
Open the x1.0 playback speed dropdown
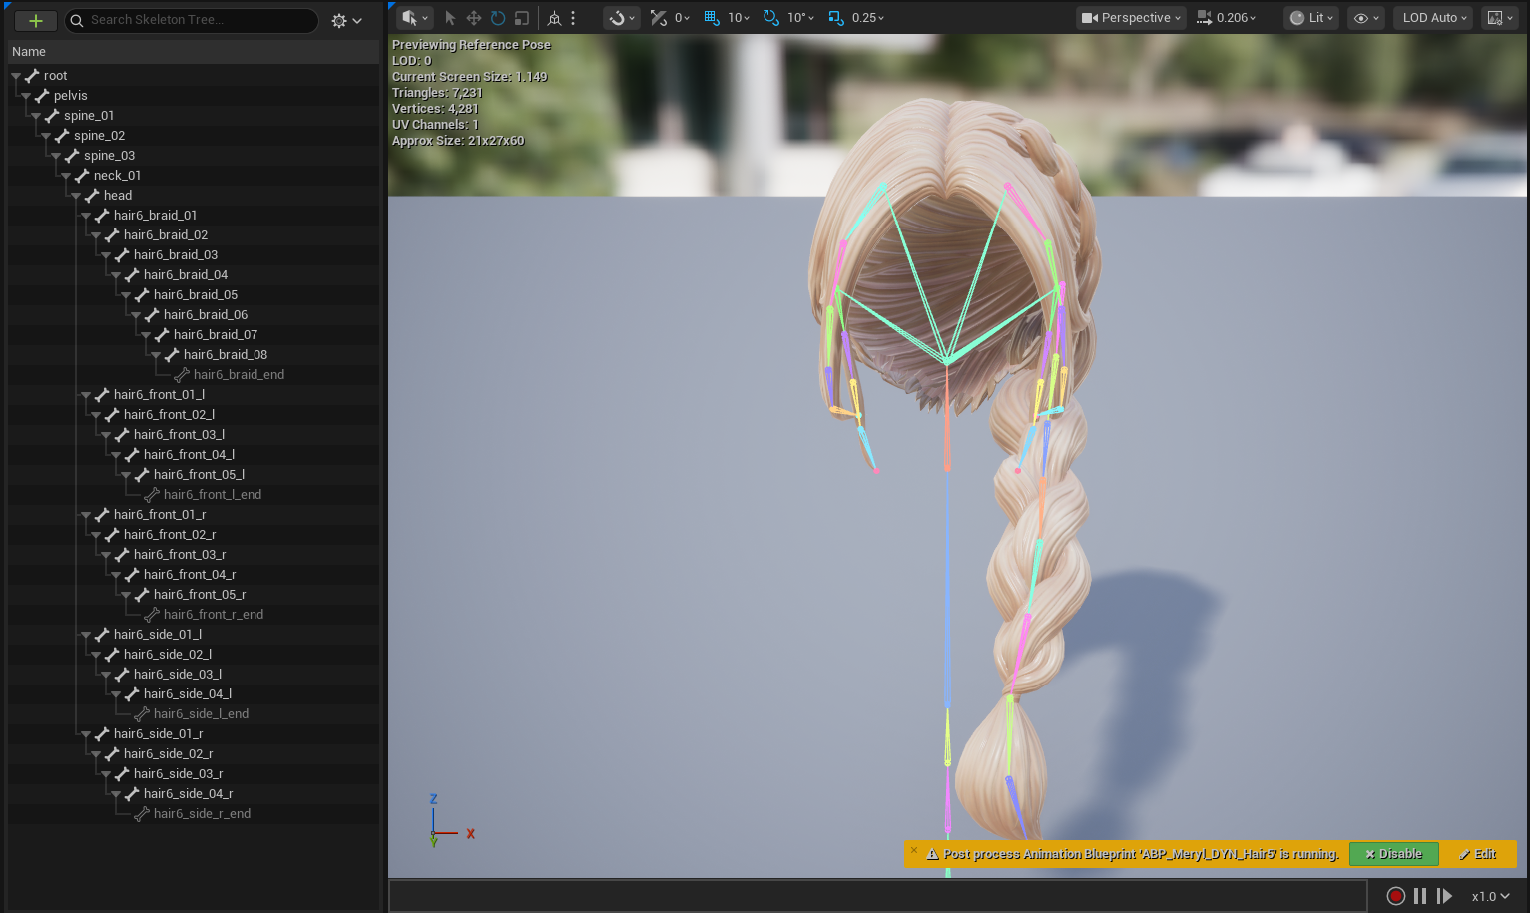[1490, 896]
